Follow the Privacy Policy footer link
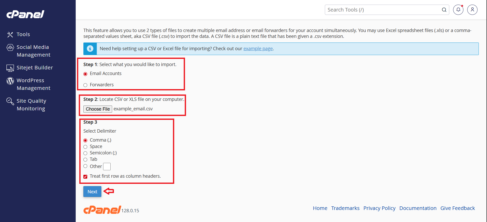This screenshot has width=487, height=222. click(x=379, y=208)
